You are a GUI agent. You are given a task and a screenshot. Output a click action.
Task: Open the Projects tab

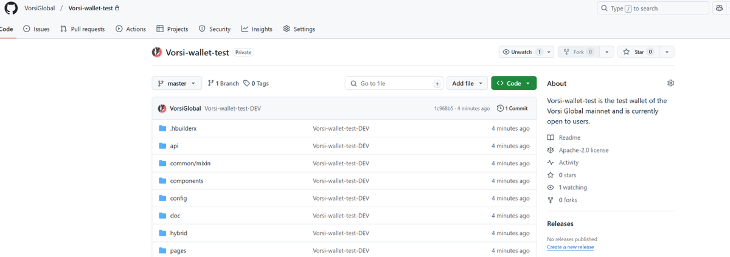[172, 29]
